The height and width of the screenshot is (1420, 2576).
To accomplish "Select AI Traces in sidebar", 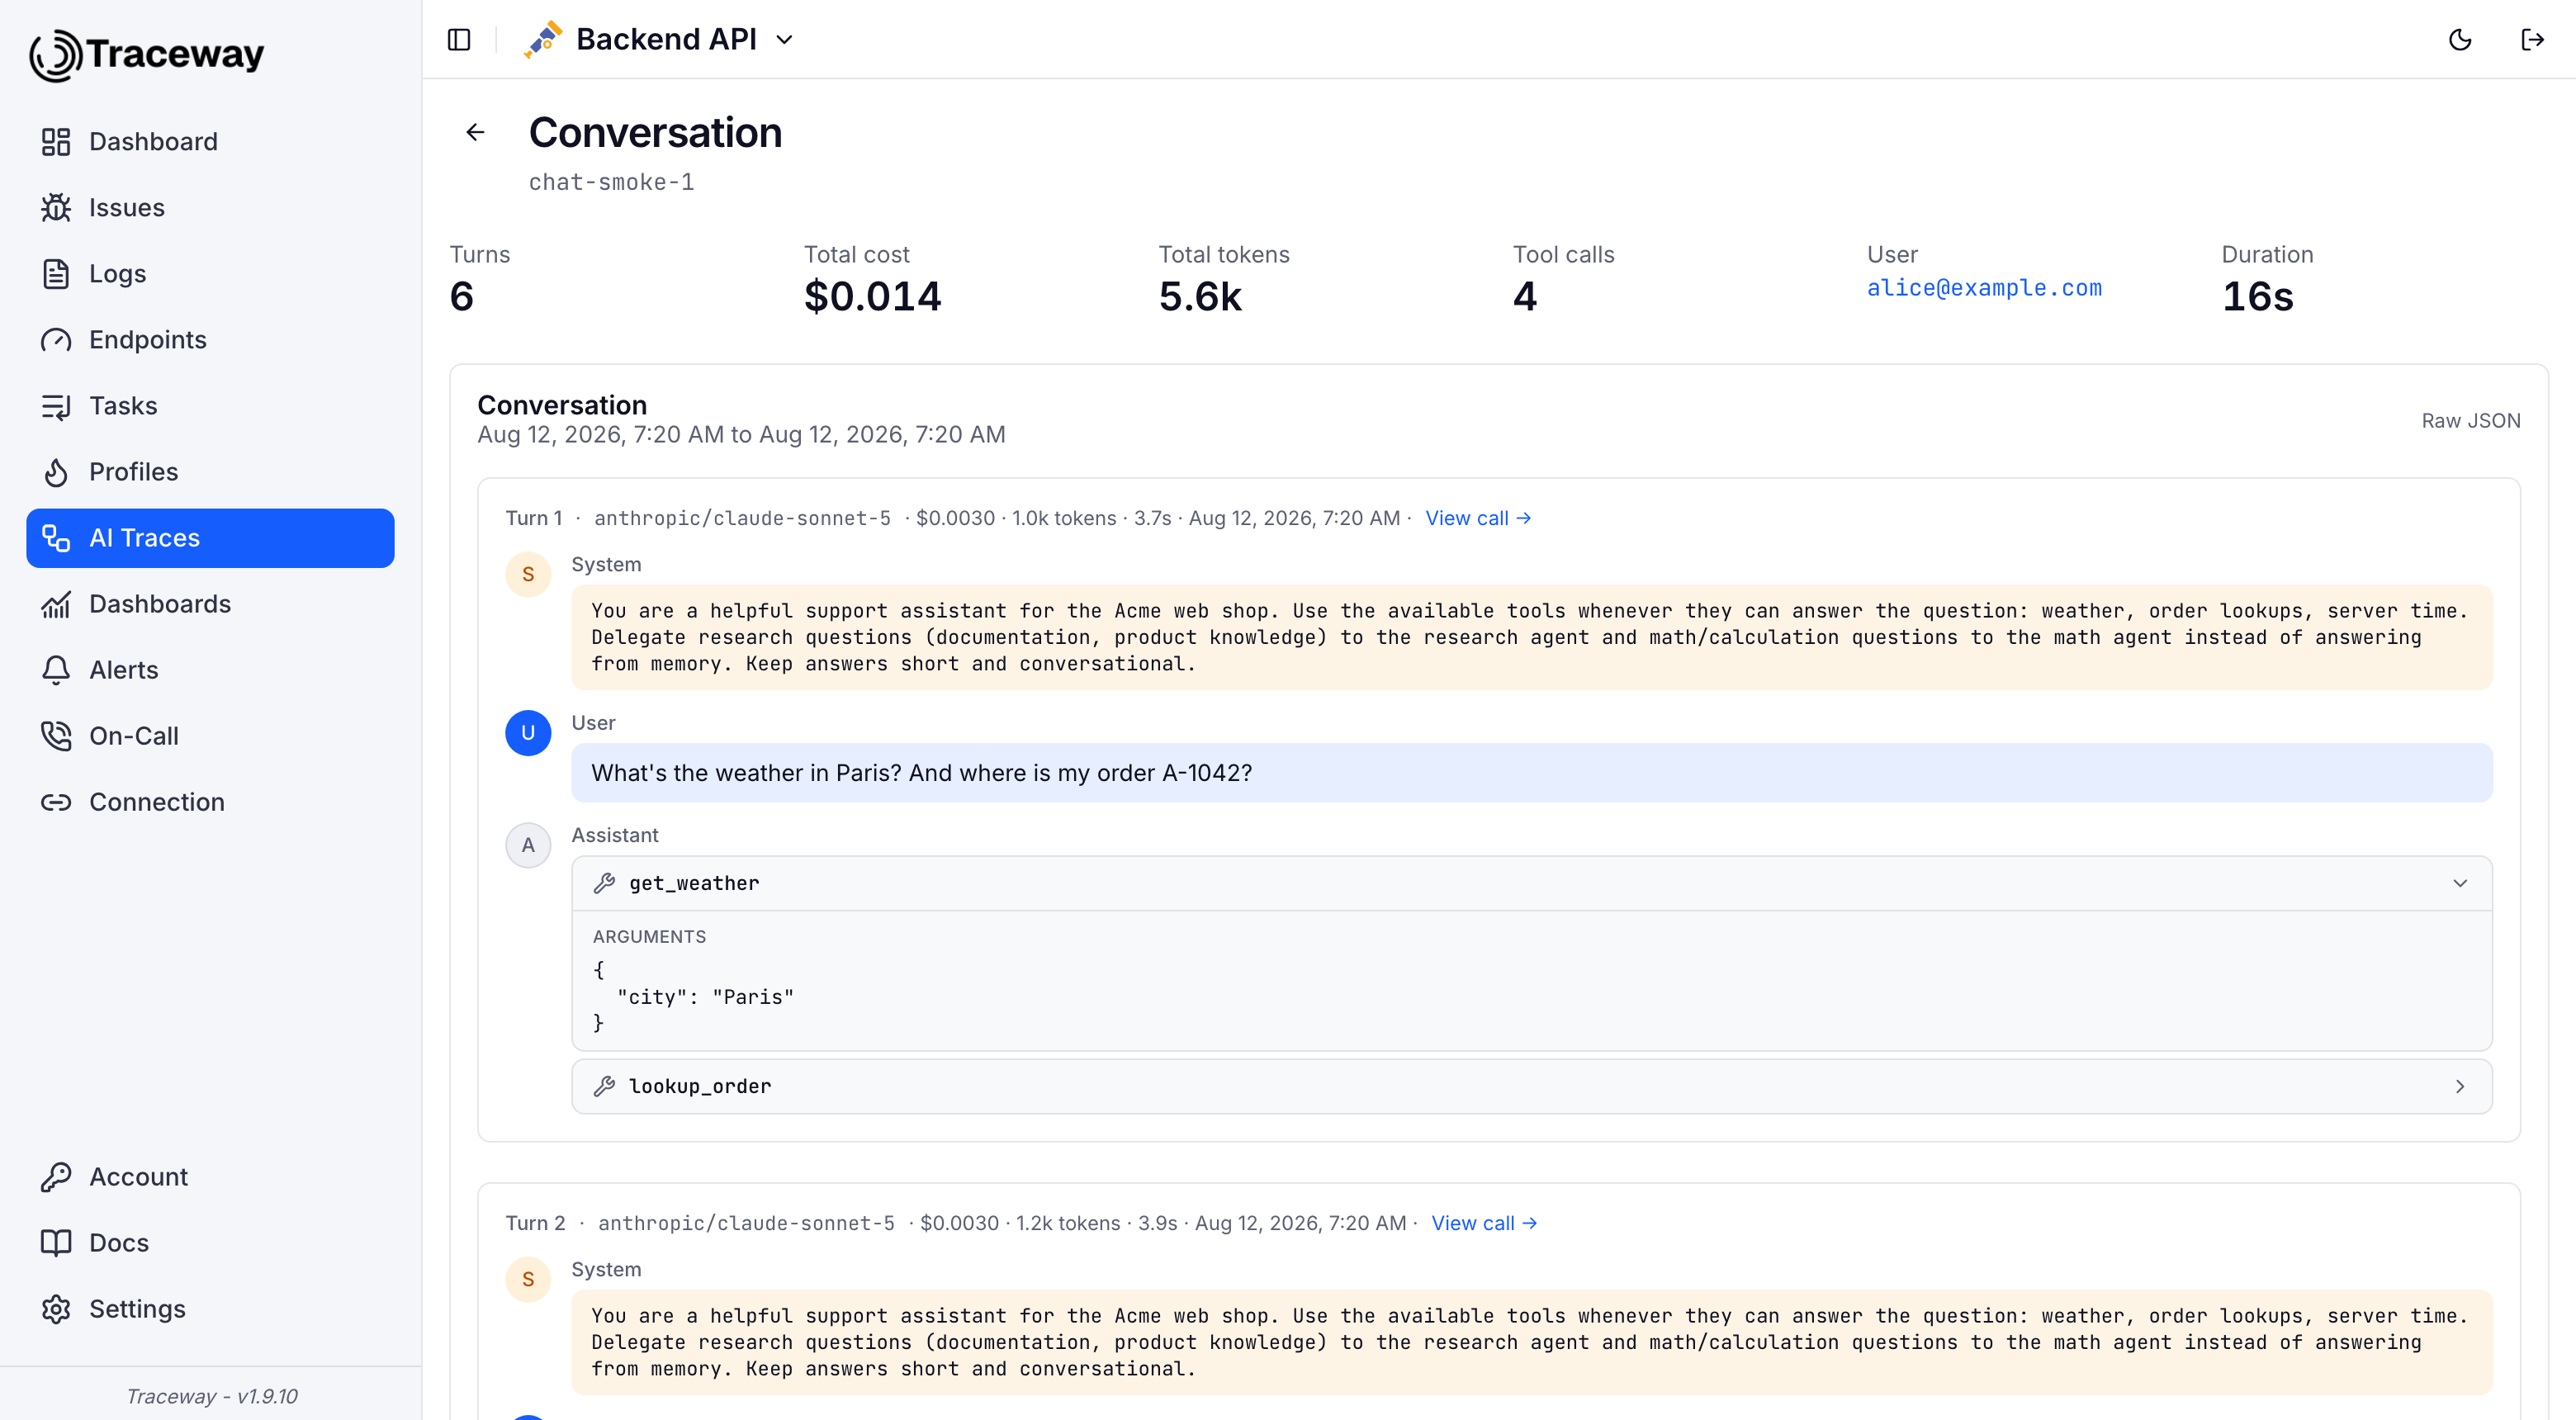I will coord(210,538).
